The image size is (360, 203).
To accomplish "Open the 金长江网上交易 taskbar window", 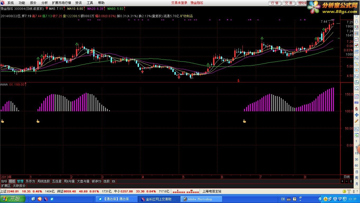I will 159,199.
